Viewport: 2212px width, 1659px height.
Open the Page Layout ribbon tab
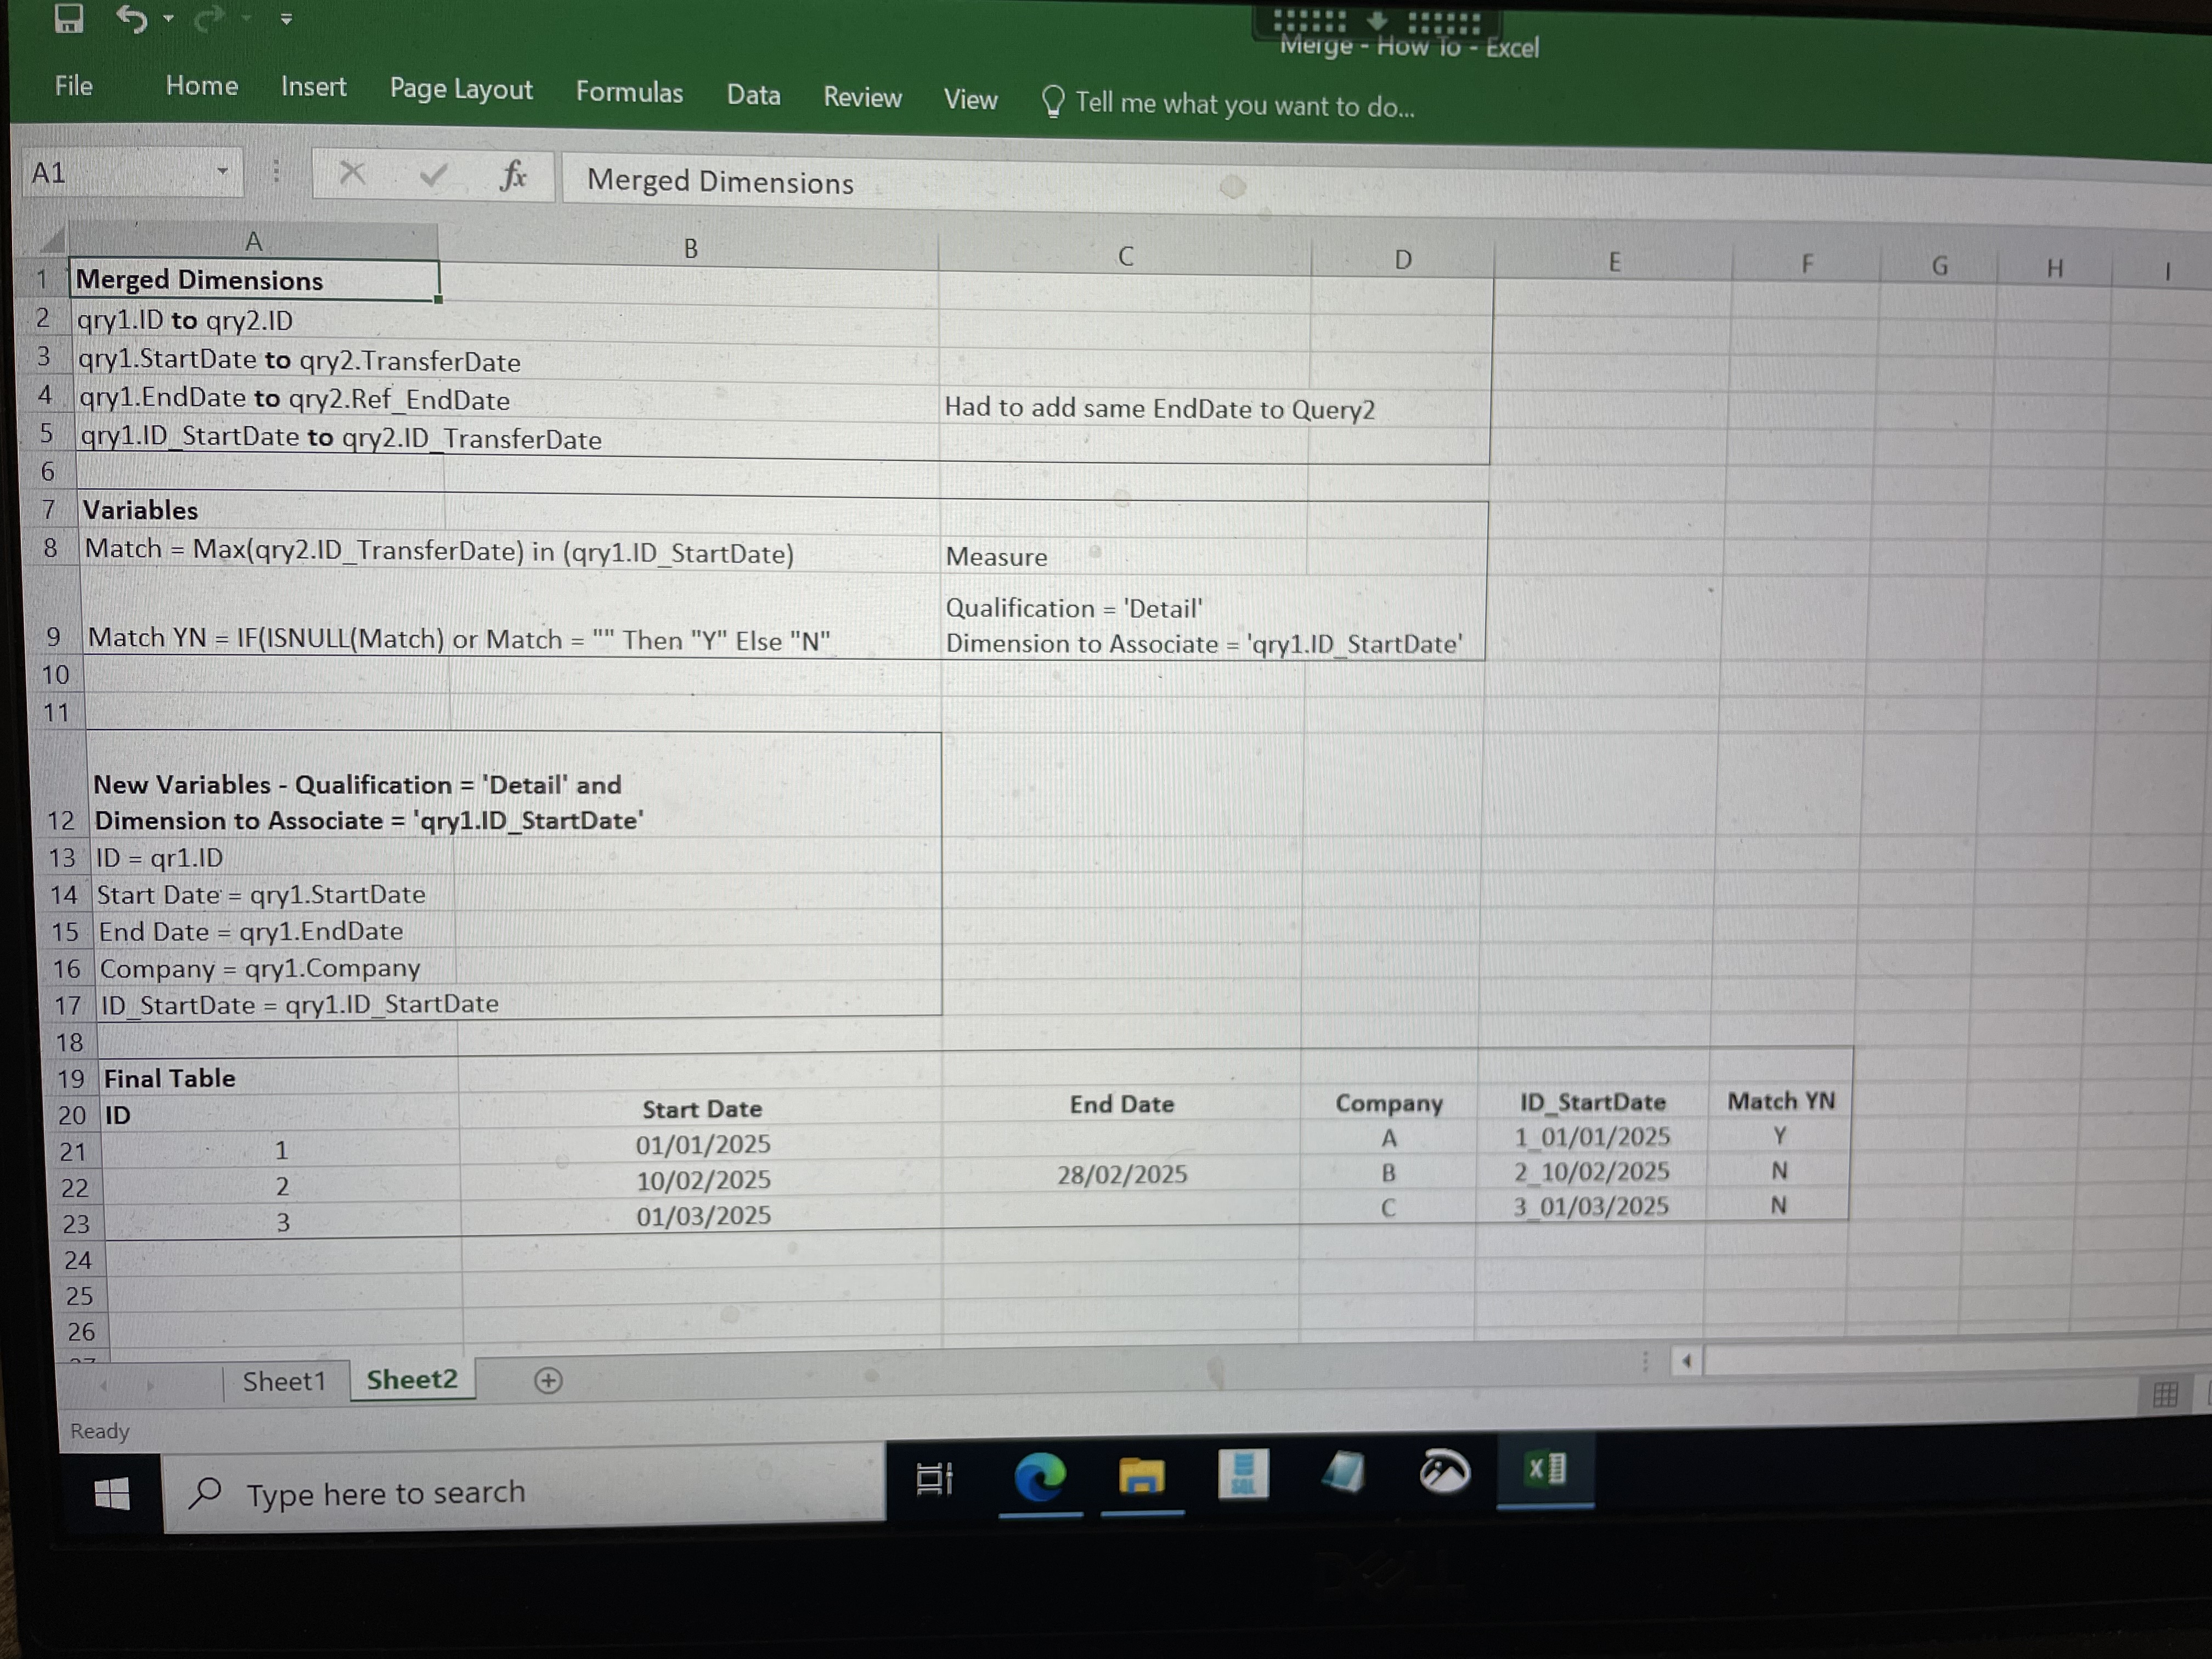point(461,89)
